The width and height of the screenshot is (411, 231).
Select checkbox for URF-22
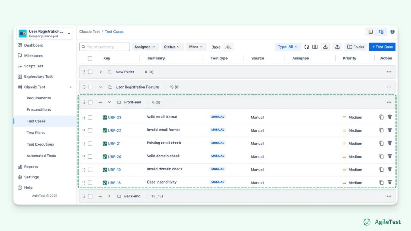coord(90,130)
